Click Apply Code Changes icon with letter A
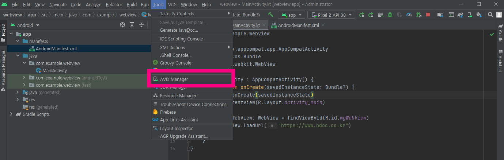 371,15
